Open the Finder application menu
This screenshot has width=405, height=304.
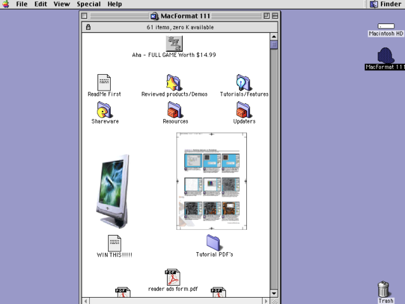pos(385,4)
